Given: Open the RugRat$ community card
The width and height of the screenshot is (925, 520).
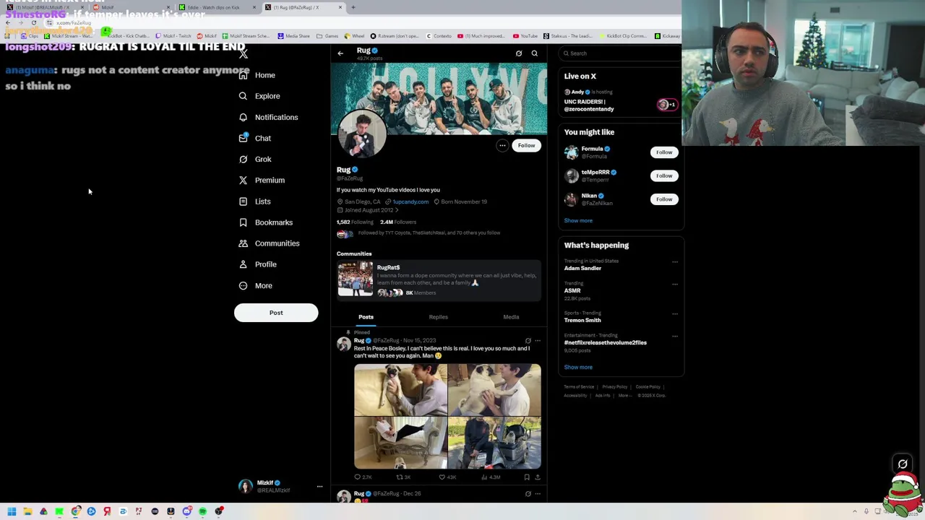Looking at the screenshot, I should (x=439, y=279).
